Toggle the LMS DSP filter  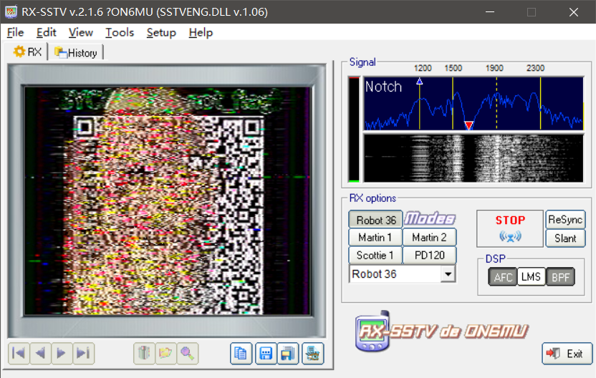click(x=531, y=276)
